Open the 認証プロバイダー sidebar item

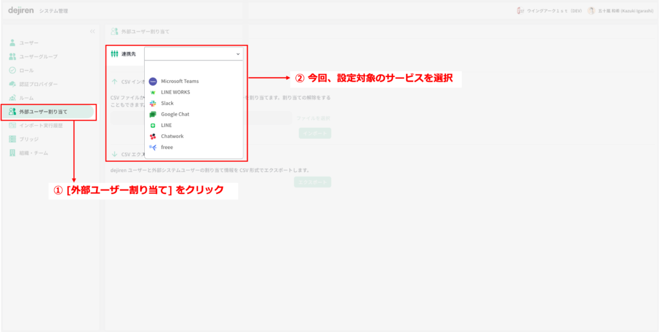33,84
